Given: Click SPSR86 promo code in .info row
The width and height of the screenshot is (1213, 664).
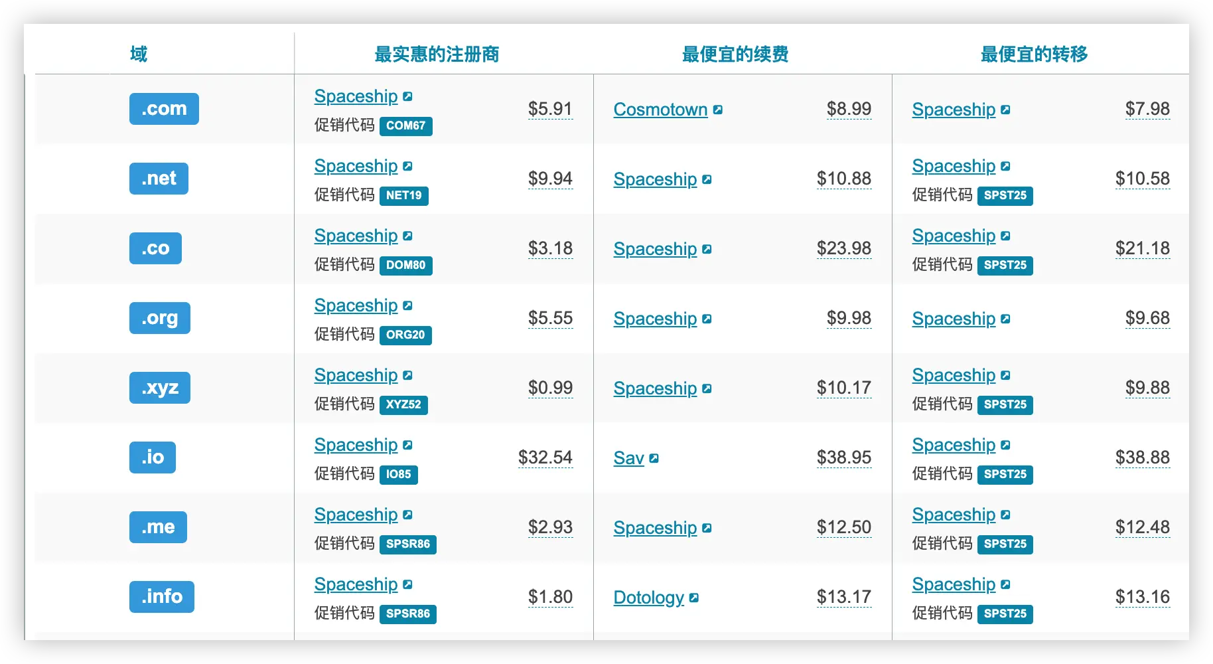Looking at the screenshot, I should pos(408,614).
